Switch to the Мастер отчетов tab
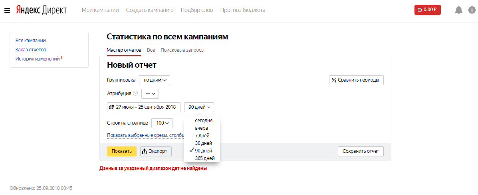This screenshot has width=478, height=195. click(124, 50)
